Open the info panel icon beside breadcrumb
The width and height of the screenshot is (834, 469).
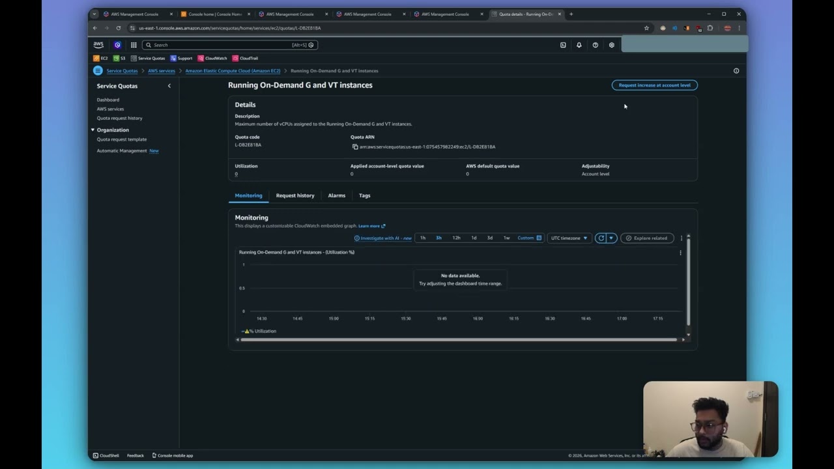coord(736,70)
